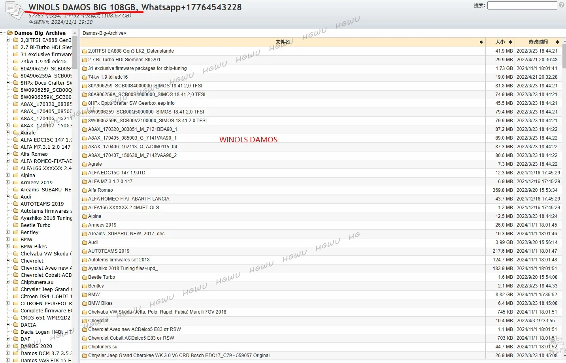
Task: Click the tree folder icon next to DAMOS 2020
Action: point(16,346)
